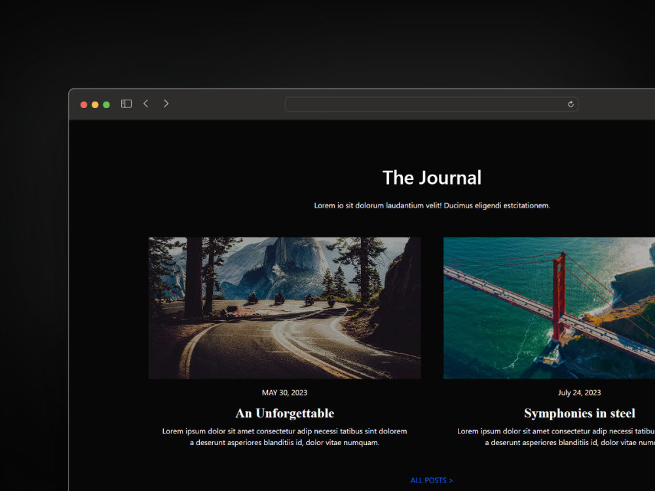Image resolution: width=655 pixels, height=491 pixels.
Task: Click description under Symphonies in steel
Action: pyautogui.click(x=556, y=437)
